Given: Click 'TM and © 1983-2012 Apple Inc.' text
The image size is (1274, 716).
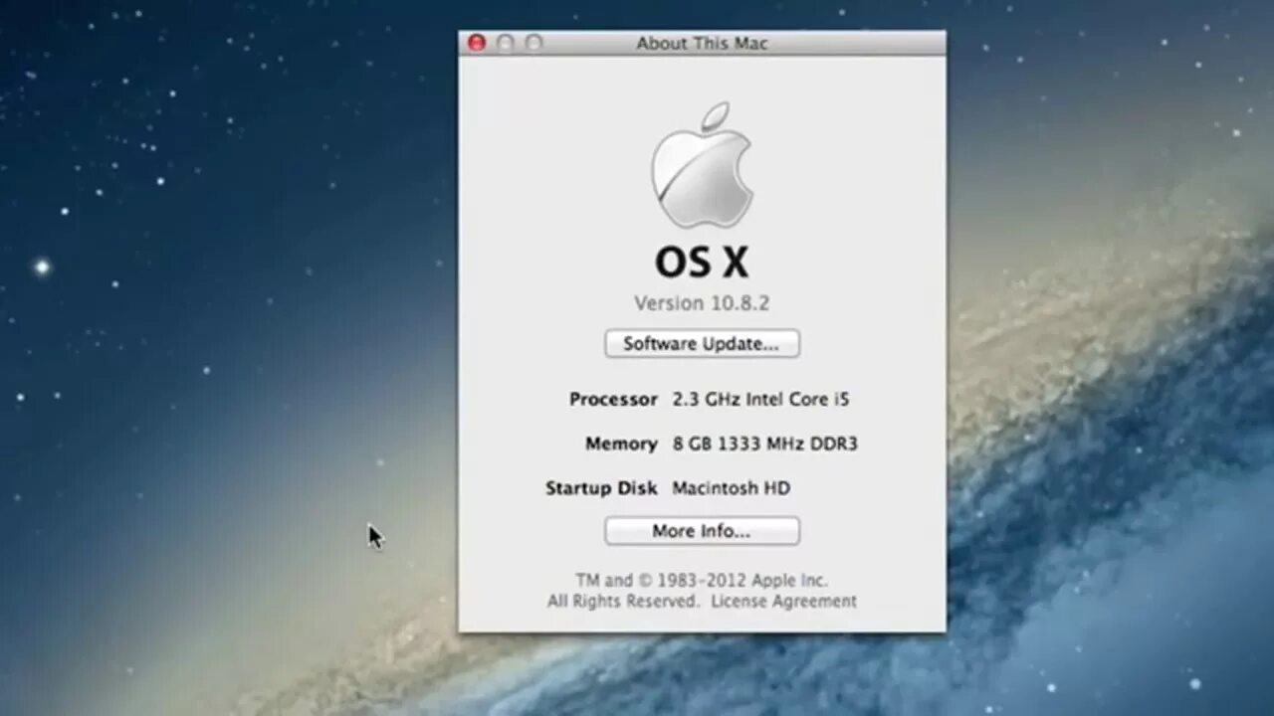Looking at the screenshot, I should point(702,581).
